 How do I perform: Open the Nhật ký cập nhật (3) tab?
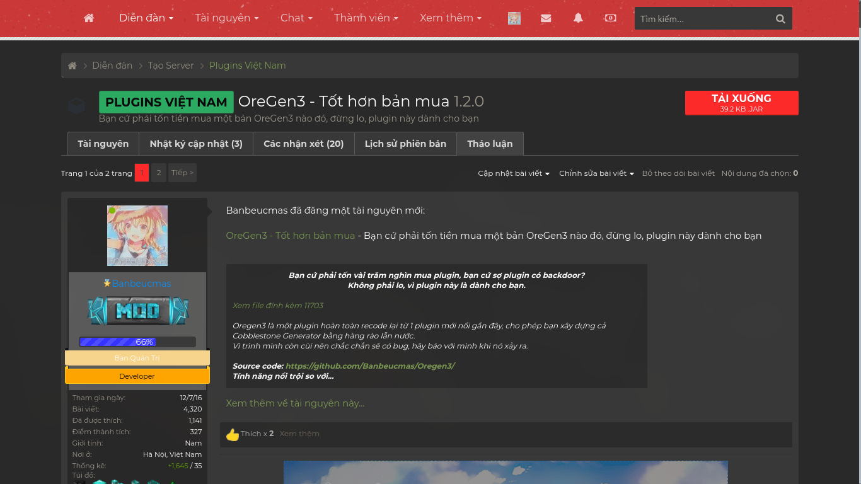pos(196,144)
